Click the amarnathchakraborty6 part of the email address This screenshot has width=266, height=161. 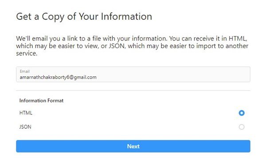(45, 77)
